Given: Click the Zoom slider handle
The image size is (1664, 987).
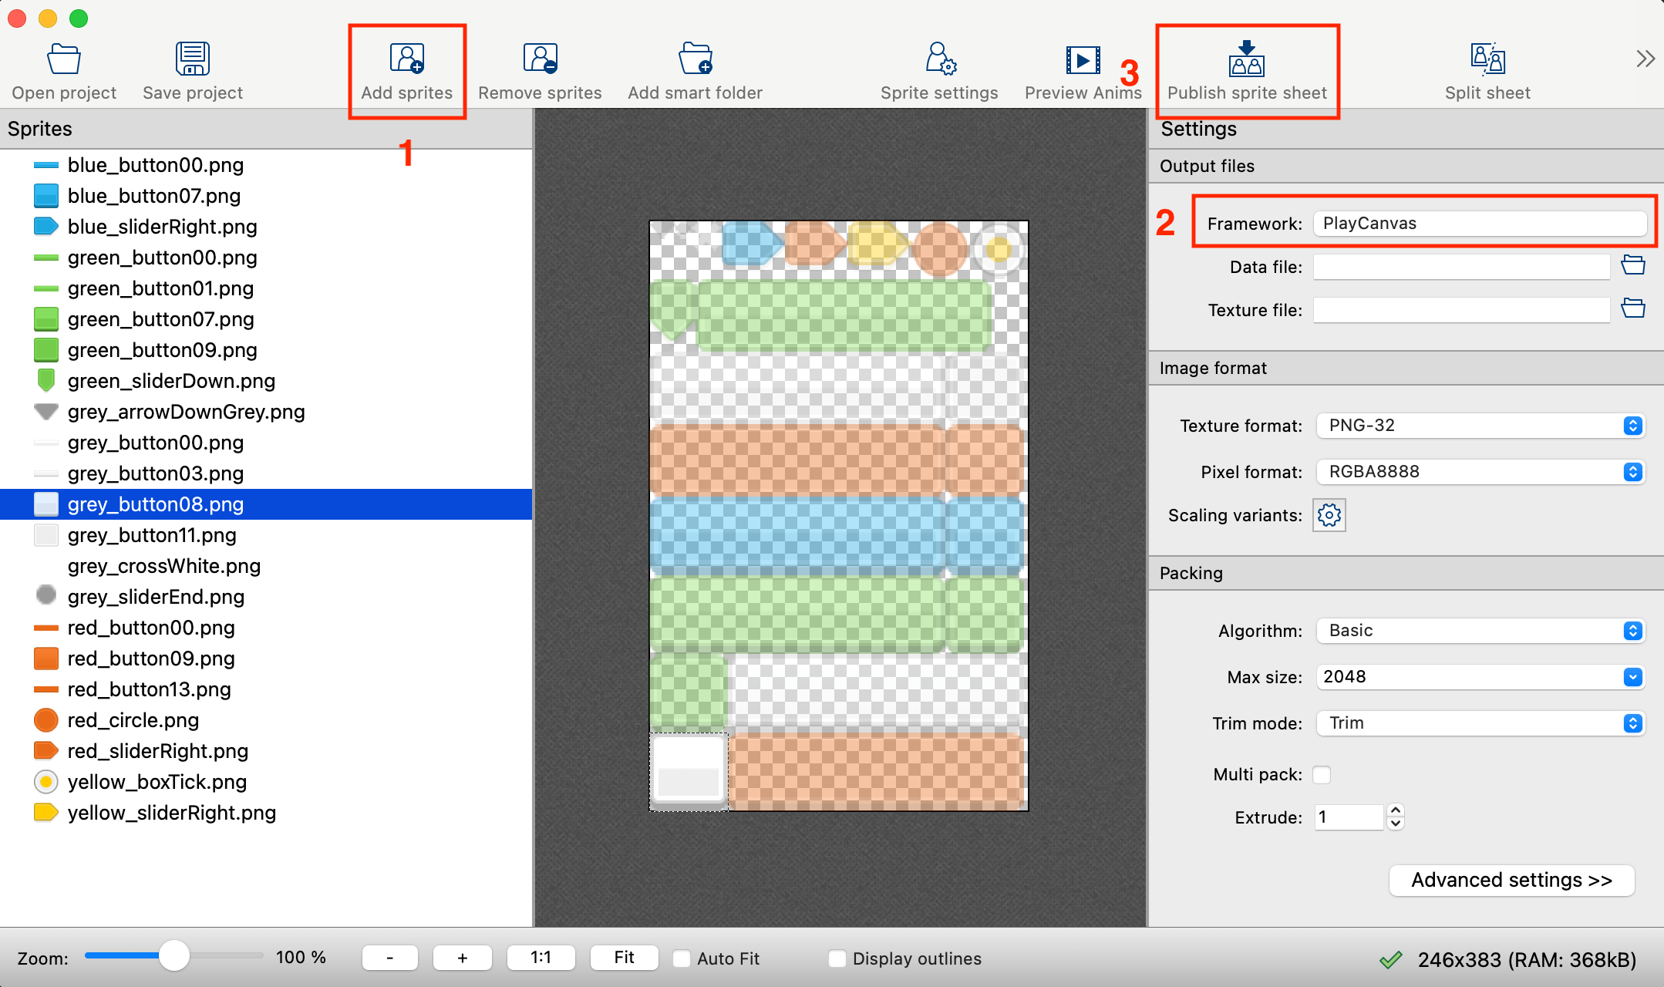Looking at the screenshot, I should 174,956.
